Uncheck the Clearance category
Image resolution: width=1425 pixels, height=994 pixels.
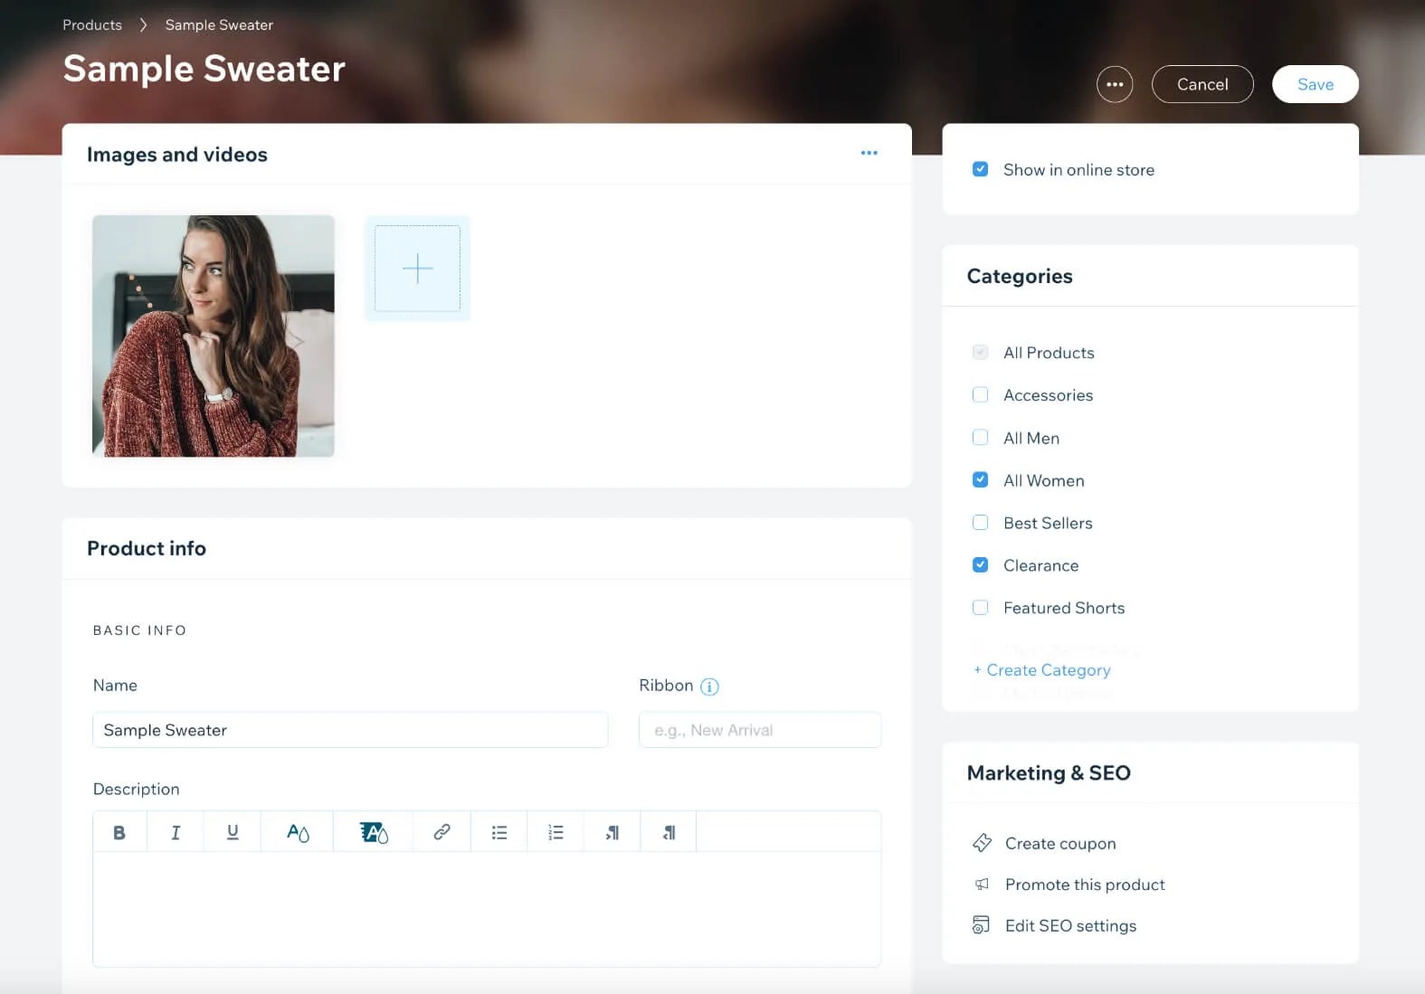[x=980, y=564]
